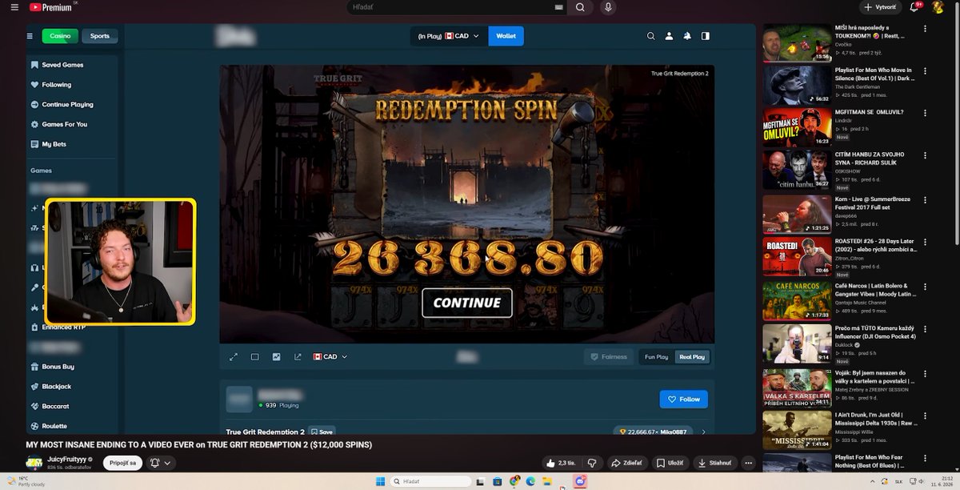
Task: Toggle the channel notification bell
Action: pos(158,463)
